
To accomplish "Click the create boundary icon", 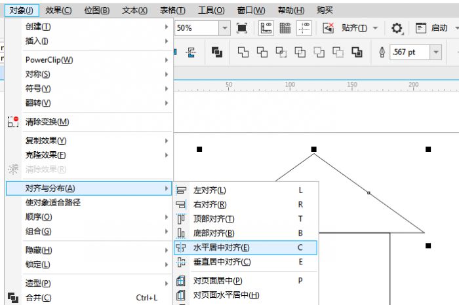I will tap(357, 52).
